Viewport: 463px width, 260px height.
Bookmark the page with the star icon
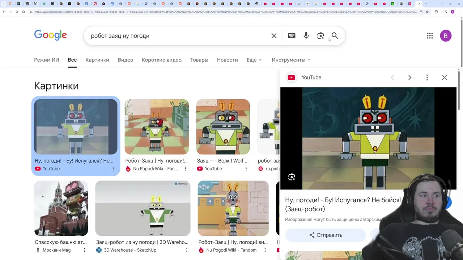427,12
